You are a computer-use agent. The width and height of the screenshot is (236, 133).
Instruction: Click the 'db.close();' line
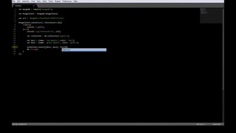pos(33,49)
